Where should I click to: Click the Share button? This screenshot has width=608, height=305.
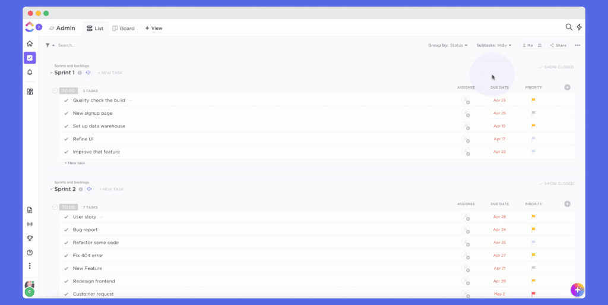558,45
